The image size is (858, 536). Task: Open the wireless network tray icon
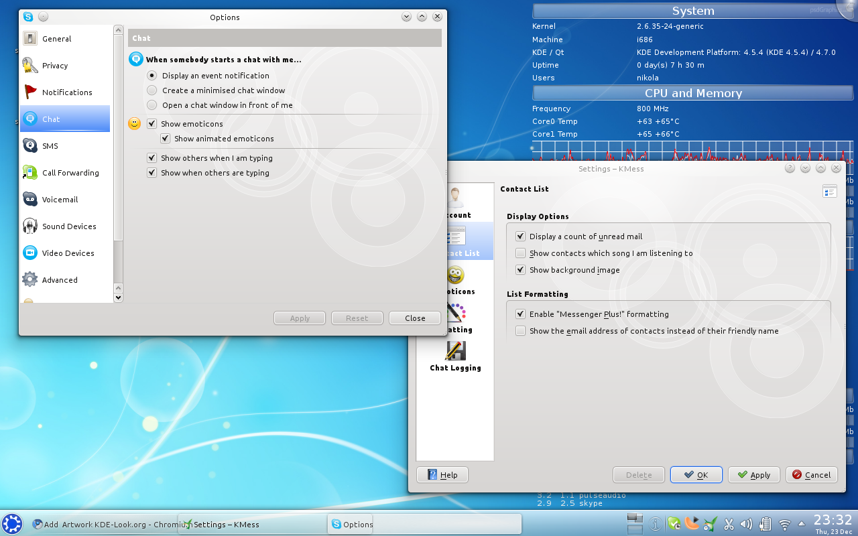tap(784, 524)
